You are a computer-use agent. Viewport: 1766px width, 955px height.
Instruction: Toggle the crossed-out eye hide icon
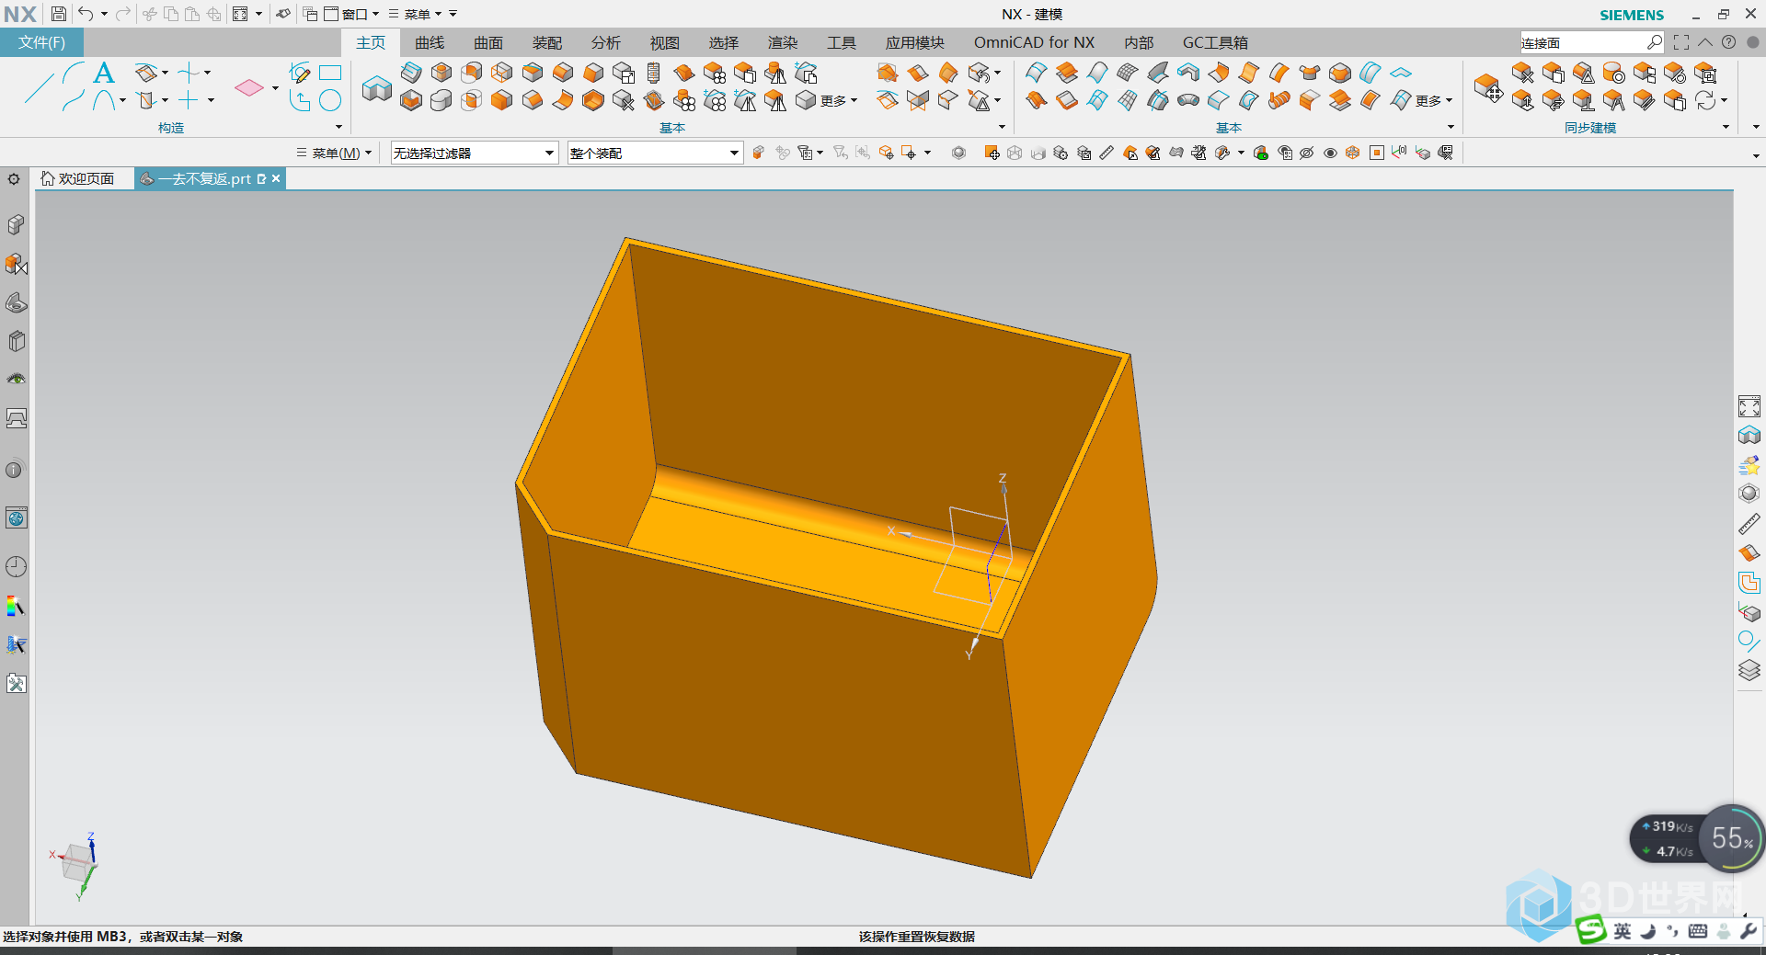coord(1307,153)
